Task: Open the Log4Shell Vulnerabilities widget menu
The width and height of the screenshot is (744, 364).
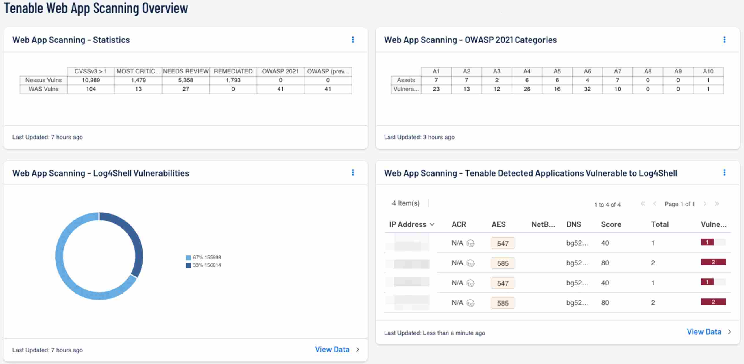Action: (x=353, y=173)
